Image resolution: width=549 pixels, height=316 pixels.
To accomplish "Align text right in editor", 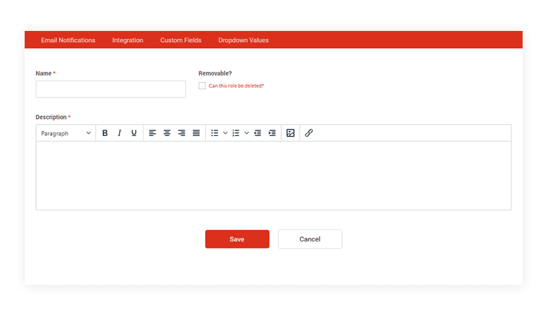I will (x=181, y=133).
